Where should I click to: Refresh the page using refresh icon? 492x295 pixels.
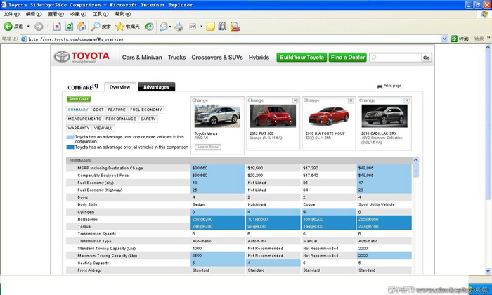coord(69,27)
